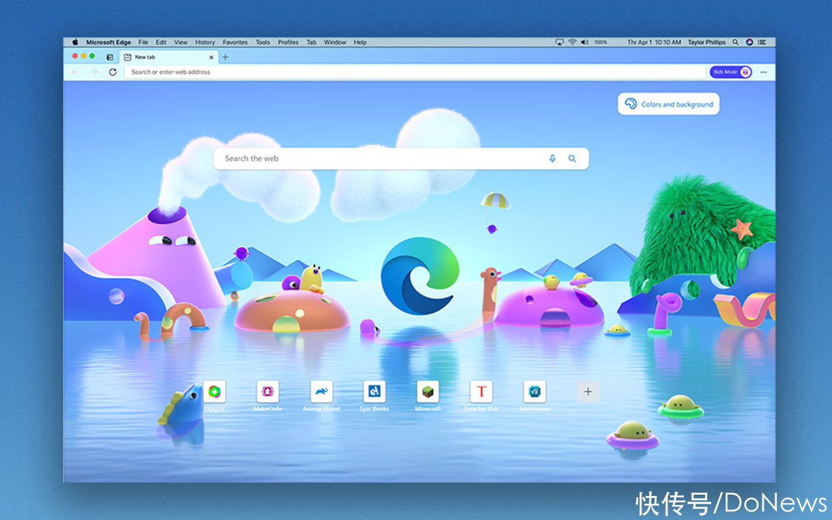Go forward with the forward arrow
Screen dimensions: 832x520
point(94,72)
